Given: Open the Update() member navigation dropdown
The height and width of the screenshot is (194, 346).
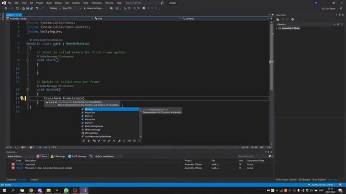Looking at the screenshot, I should coord(226,19).
